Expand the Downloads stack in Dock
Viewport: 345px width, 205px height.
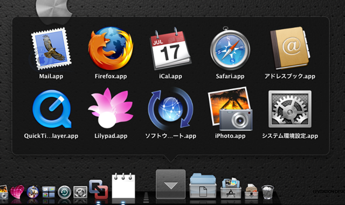251,192
